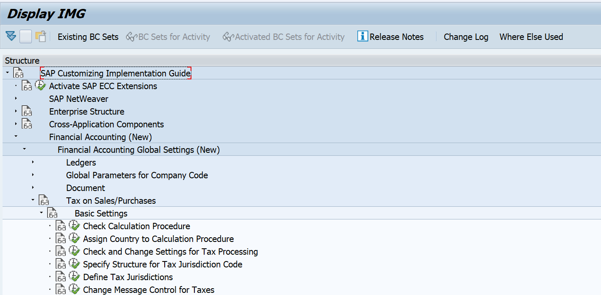The width and height of the screenshot is (601, 295).
Task: Select Global Parameters for Company Code text
Action: (x=137, y=175)
